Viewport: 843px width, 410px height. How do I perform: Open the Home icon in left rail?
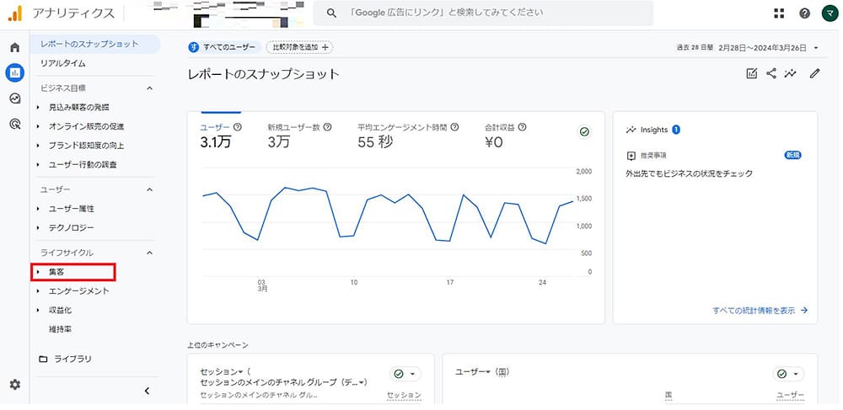click(x=15, y=47)
